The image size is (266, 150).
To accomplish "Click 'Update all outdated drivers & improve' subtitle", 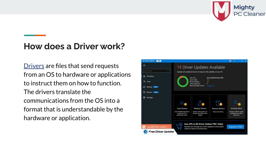I will [200, 72].
